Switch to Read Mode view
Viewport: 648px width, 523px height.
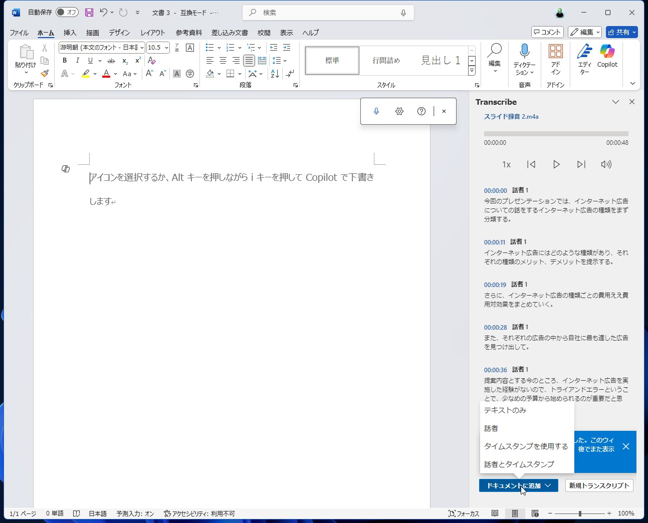(x=495, y=513)
